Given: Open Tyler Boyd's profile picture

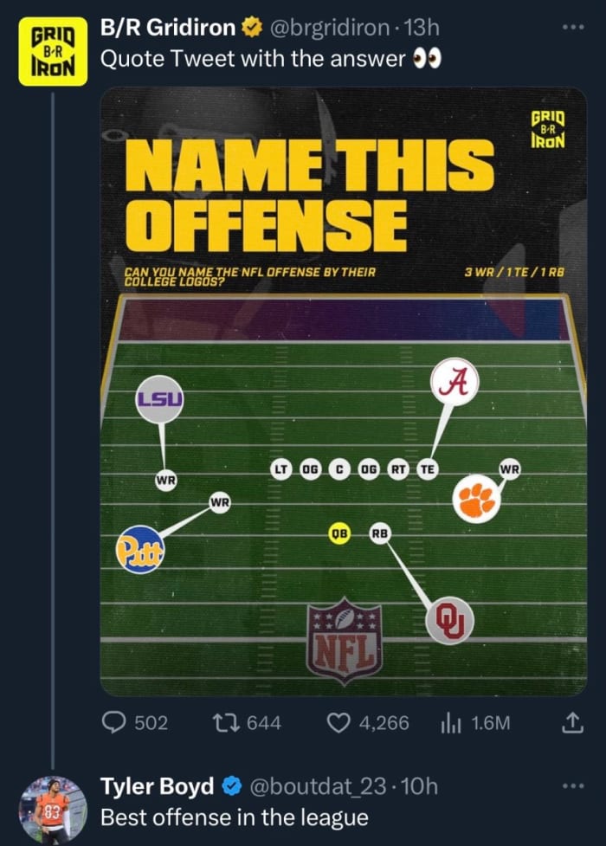Looking at the screenshot, I should [53, 810].
